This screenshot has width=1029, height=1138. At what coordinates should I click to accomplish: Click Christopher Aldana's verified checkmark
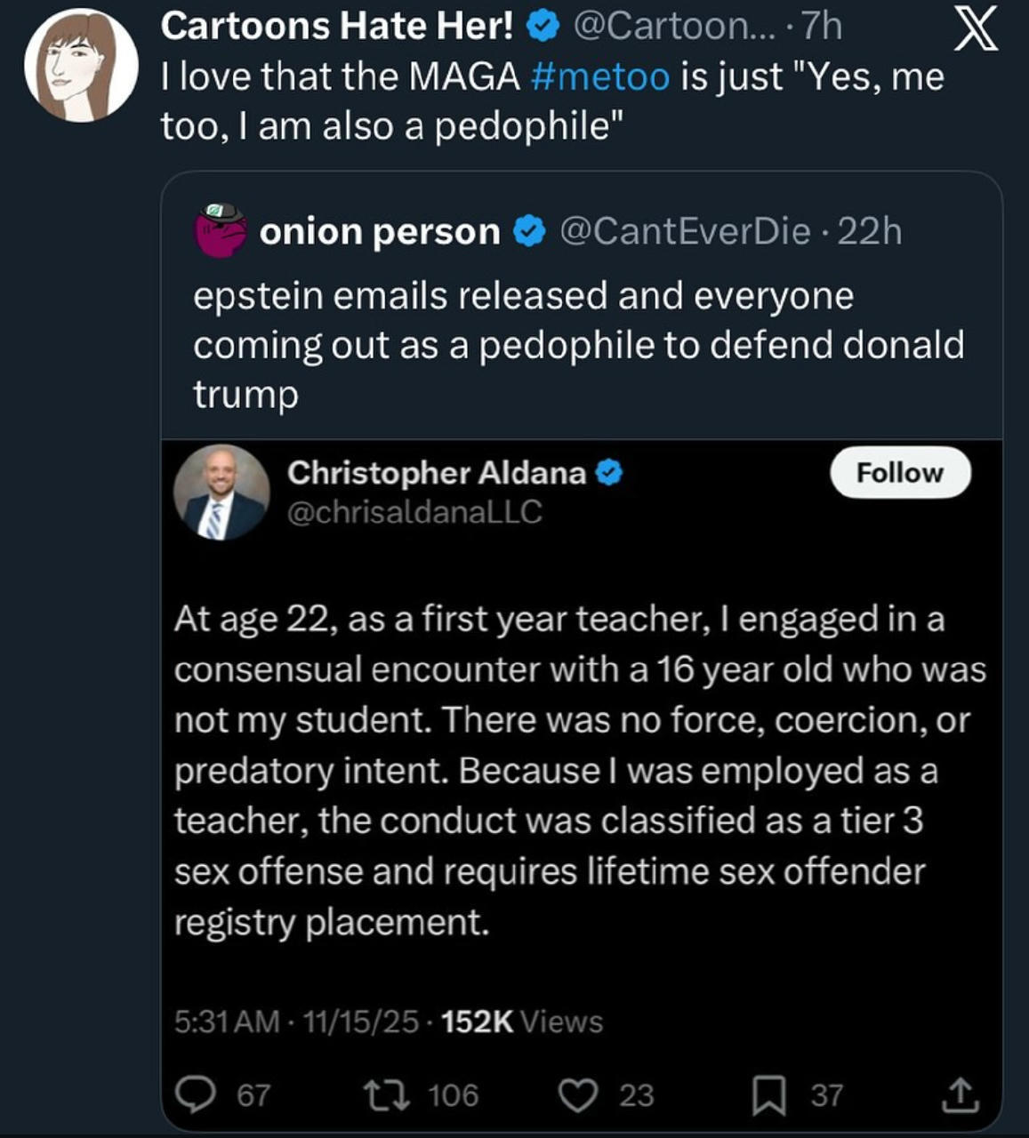click(608, 473)
